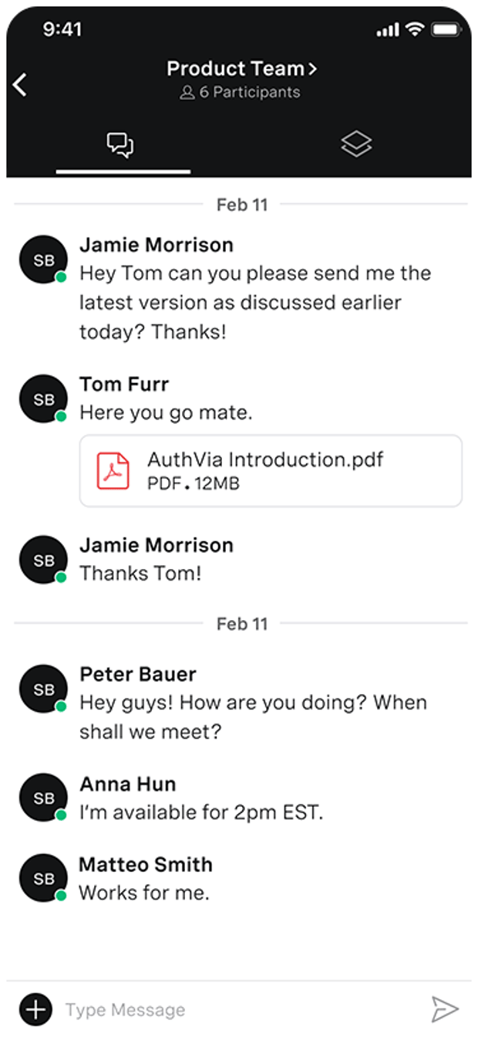Switch to the active conversation tab

pyautogui.click(x=122, y=144)
